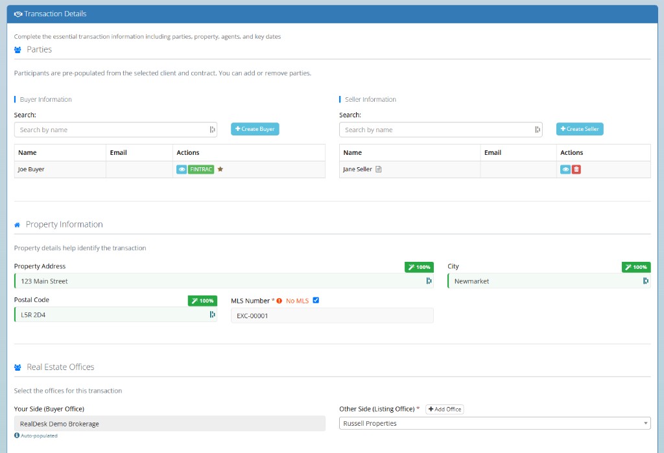Click the Email column header in the seller table
Image resolution: width=664 pixels, height=453 pixels.
(518, 152)
